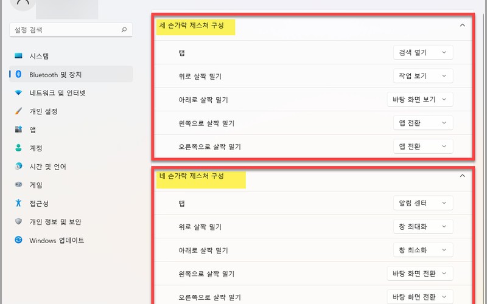Click the Windows 업데이트 refresh icon
487x304 pixels.
pyautogui.click(x=18, y=240)
